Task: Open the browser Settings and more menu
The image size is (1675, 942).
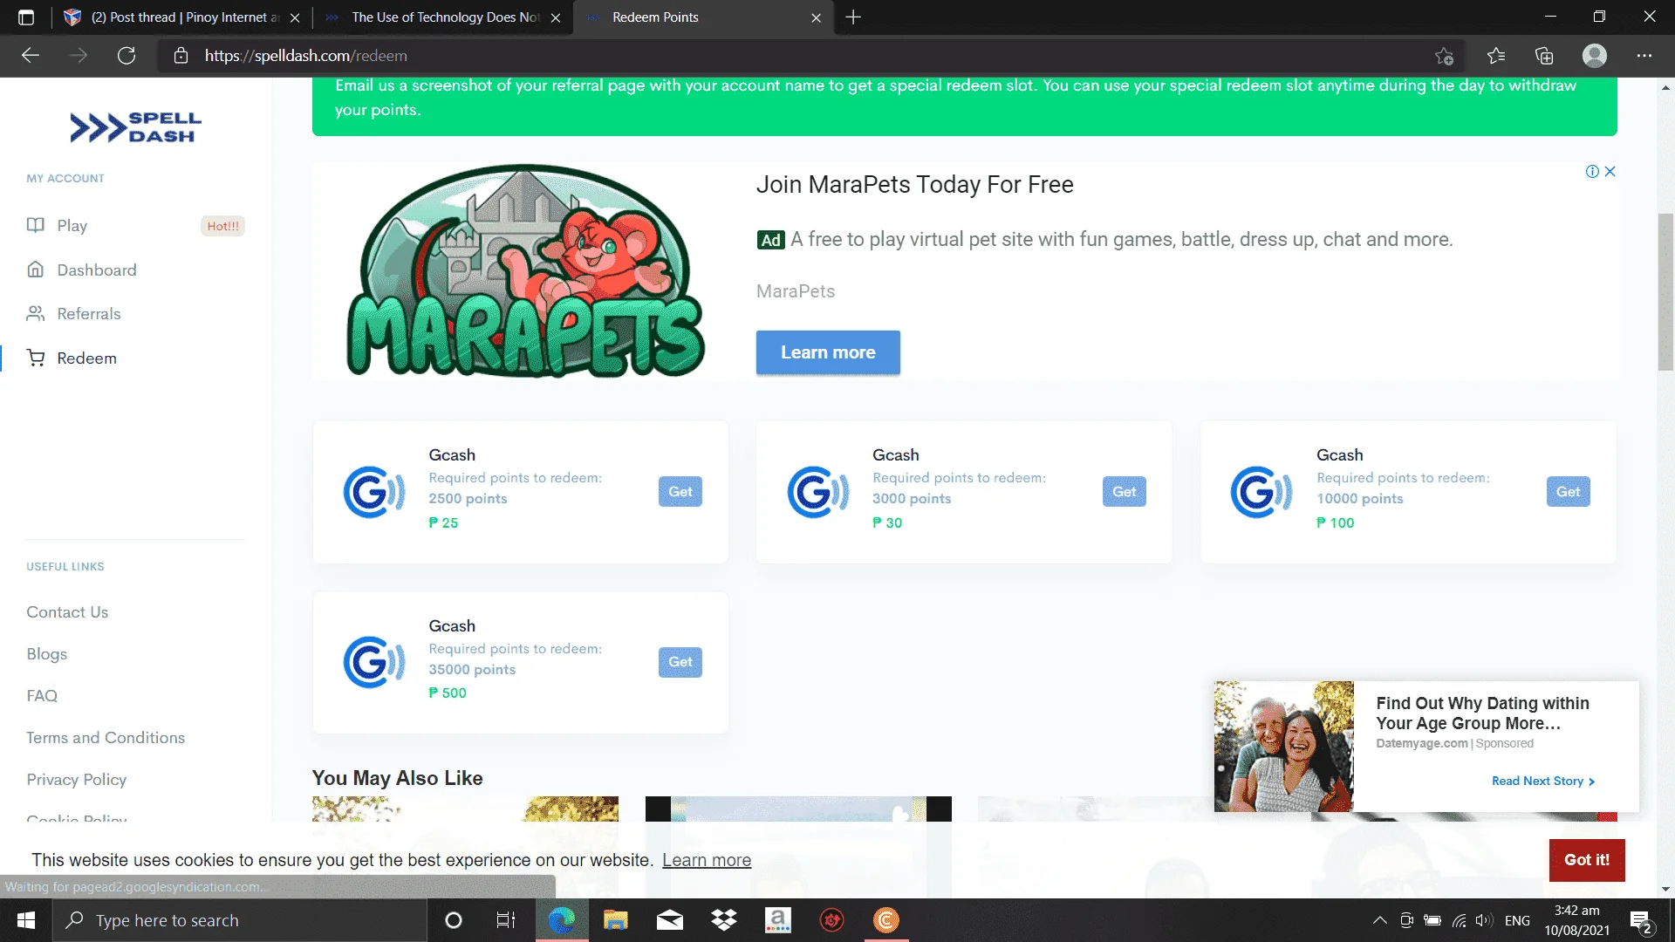Action: pyautogui.click(x=1644, y=56)
